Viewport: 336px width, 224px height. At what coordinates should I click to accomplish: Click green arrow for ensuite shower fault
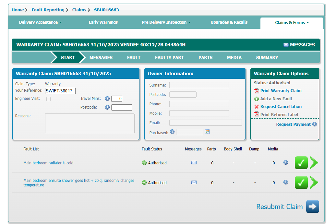click(x=314, y=183)
